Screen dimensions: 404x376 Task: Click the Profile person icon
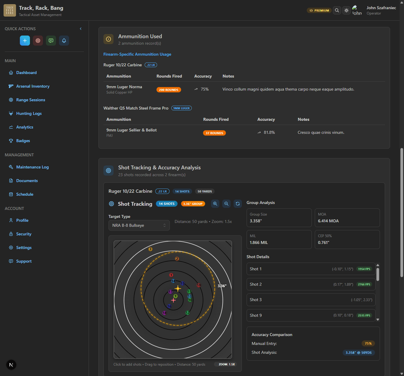click(x=11, y=220)
